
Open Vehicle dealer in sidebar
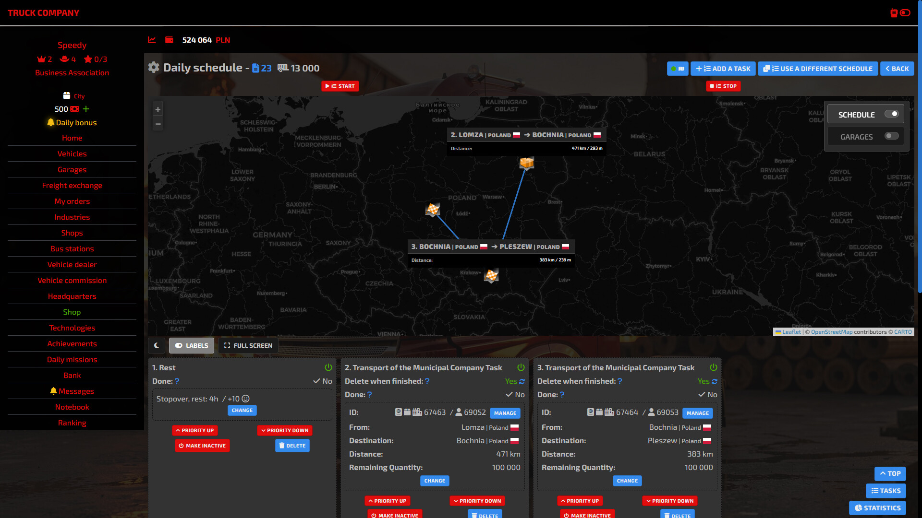point(72,264)
